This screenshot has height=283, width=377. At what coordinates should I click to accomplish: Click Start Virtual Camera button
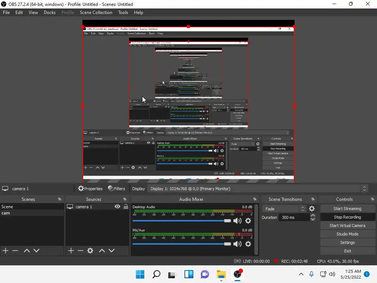pos(348,226)
